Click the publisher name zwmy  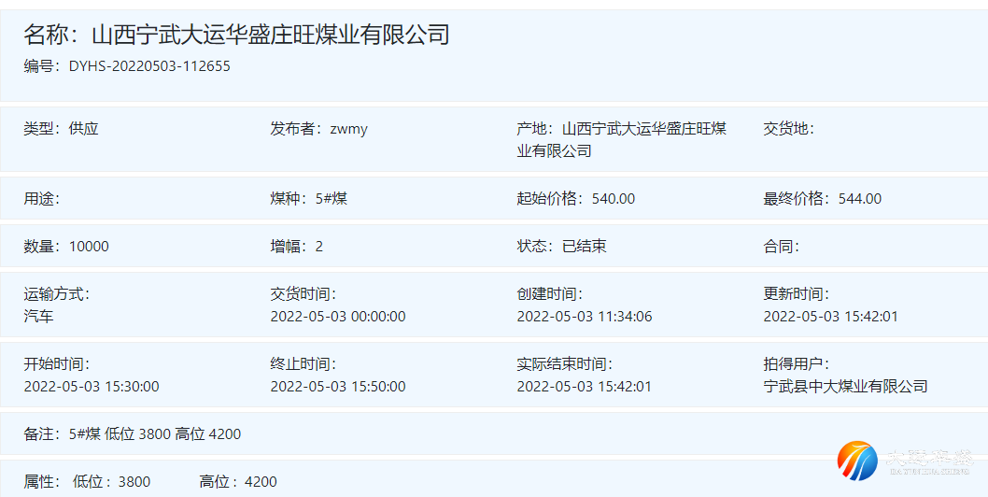pos(348,129)
